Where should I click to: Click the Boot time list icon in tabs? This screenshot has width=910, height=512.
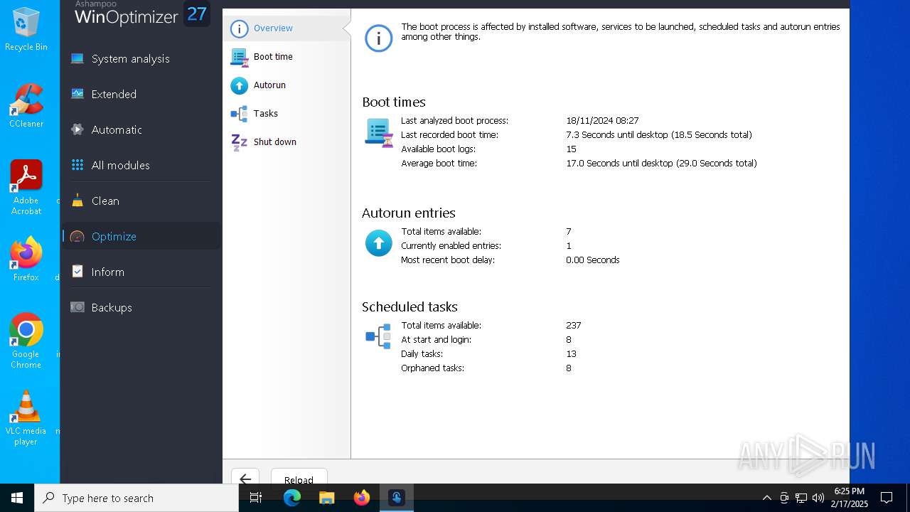click(240, 57)
